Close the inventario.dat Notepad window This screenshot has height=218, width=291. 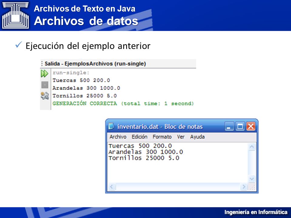point(251,127)
